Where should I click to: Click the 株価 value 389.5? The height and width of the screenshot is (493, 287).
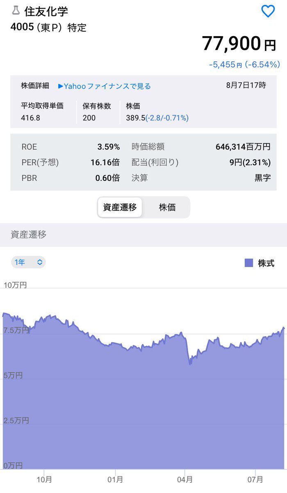pyautogui.click(x=135, y=118)
